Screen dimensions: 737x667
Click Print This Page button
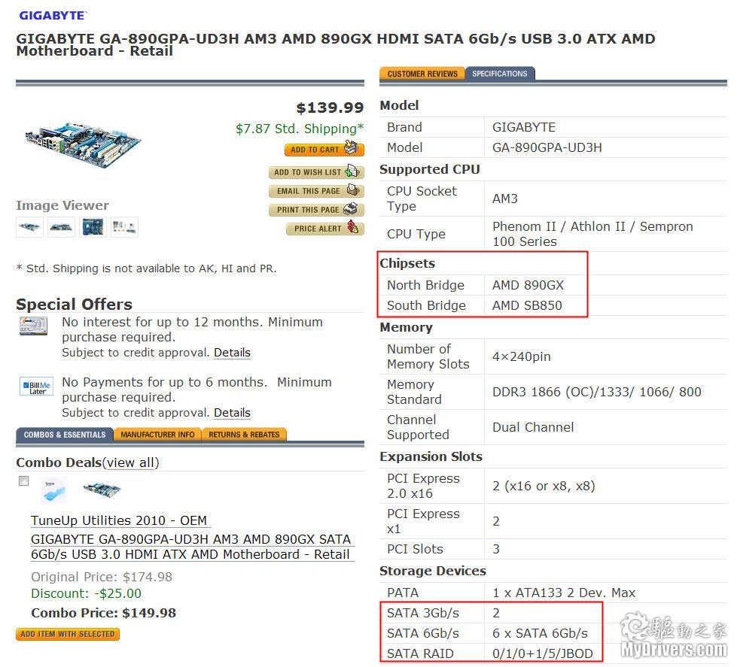coord(316,210)
